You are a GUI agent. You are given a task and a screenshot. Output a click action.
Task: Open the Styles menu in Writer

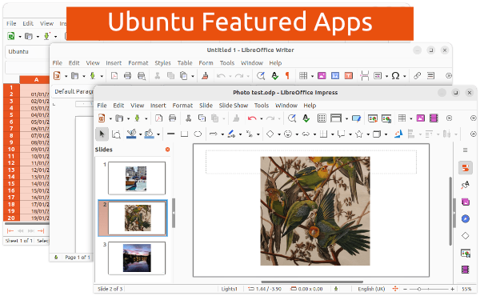point(162,62)
